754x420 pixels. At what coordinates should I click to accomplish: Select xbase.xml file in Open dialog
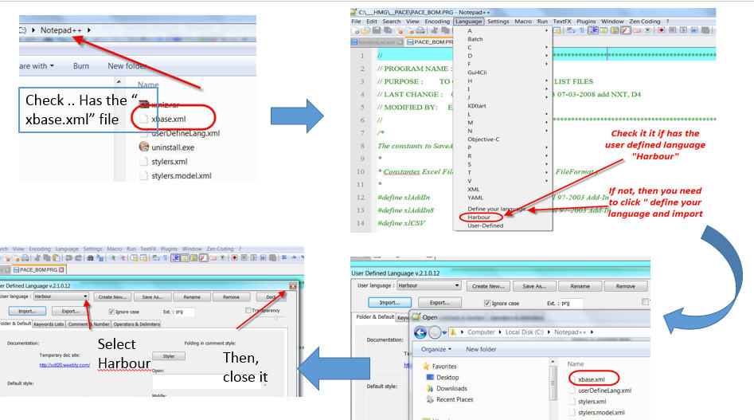[592, 379]
